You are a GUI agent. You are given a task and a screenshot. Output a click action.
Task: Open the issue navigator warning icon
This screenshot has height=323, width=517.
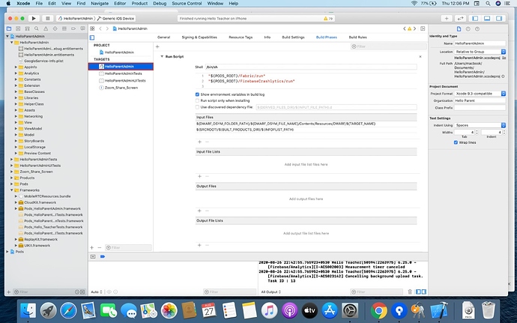click(46, 28)
